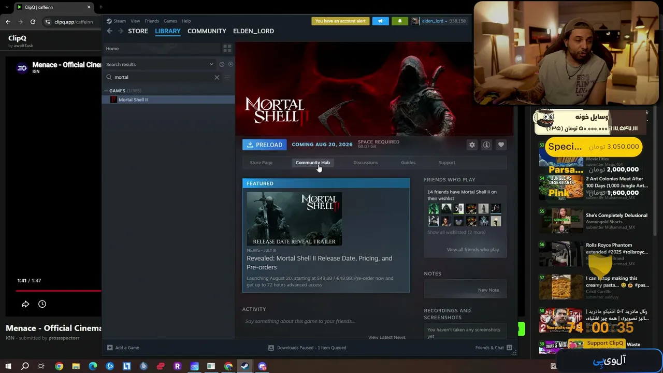Open the account alert notice
The width and height of the screenshot is (663, 373).
pyautogui.click(x=340, y=21)
